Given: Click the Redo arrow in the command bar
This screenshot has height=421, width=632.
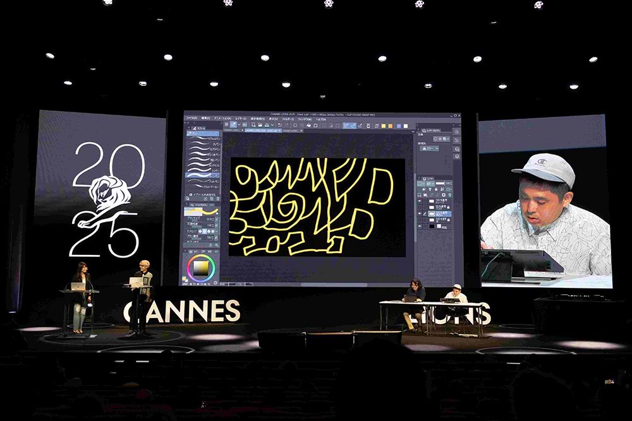Looking at the screenshot, I should click(286, 126).
